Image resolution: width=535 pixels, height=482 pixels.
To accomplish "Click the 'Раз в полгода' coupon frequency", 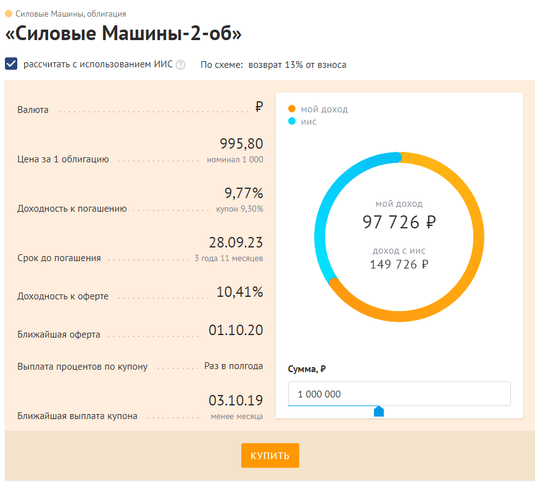I will [x=233, y=366].
